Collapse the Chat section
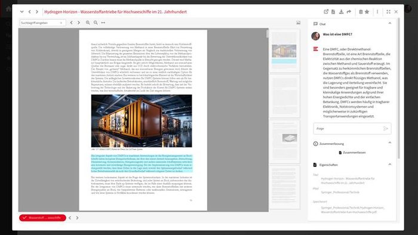This screenshot has height=235, width=418. (x=390, y=23)
